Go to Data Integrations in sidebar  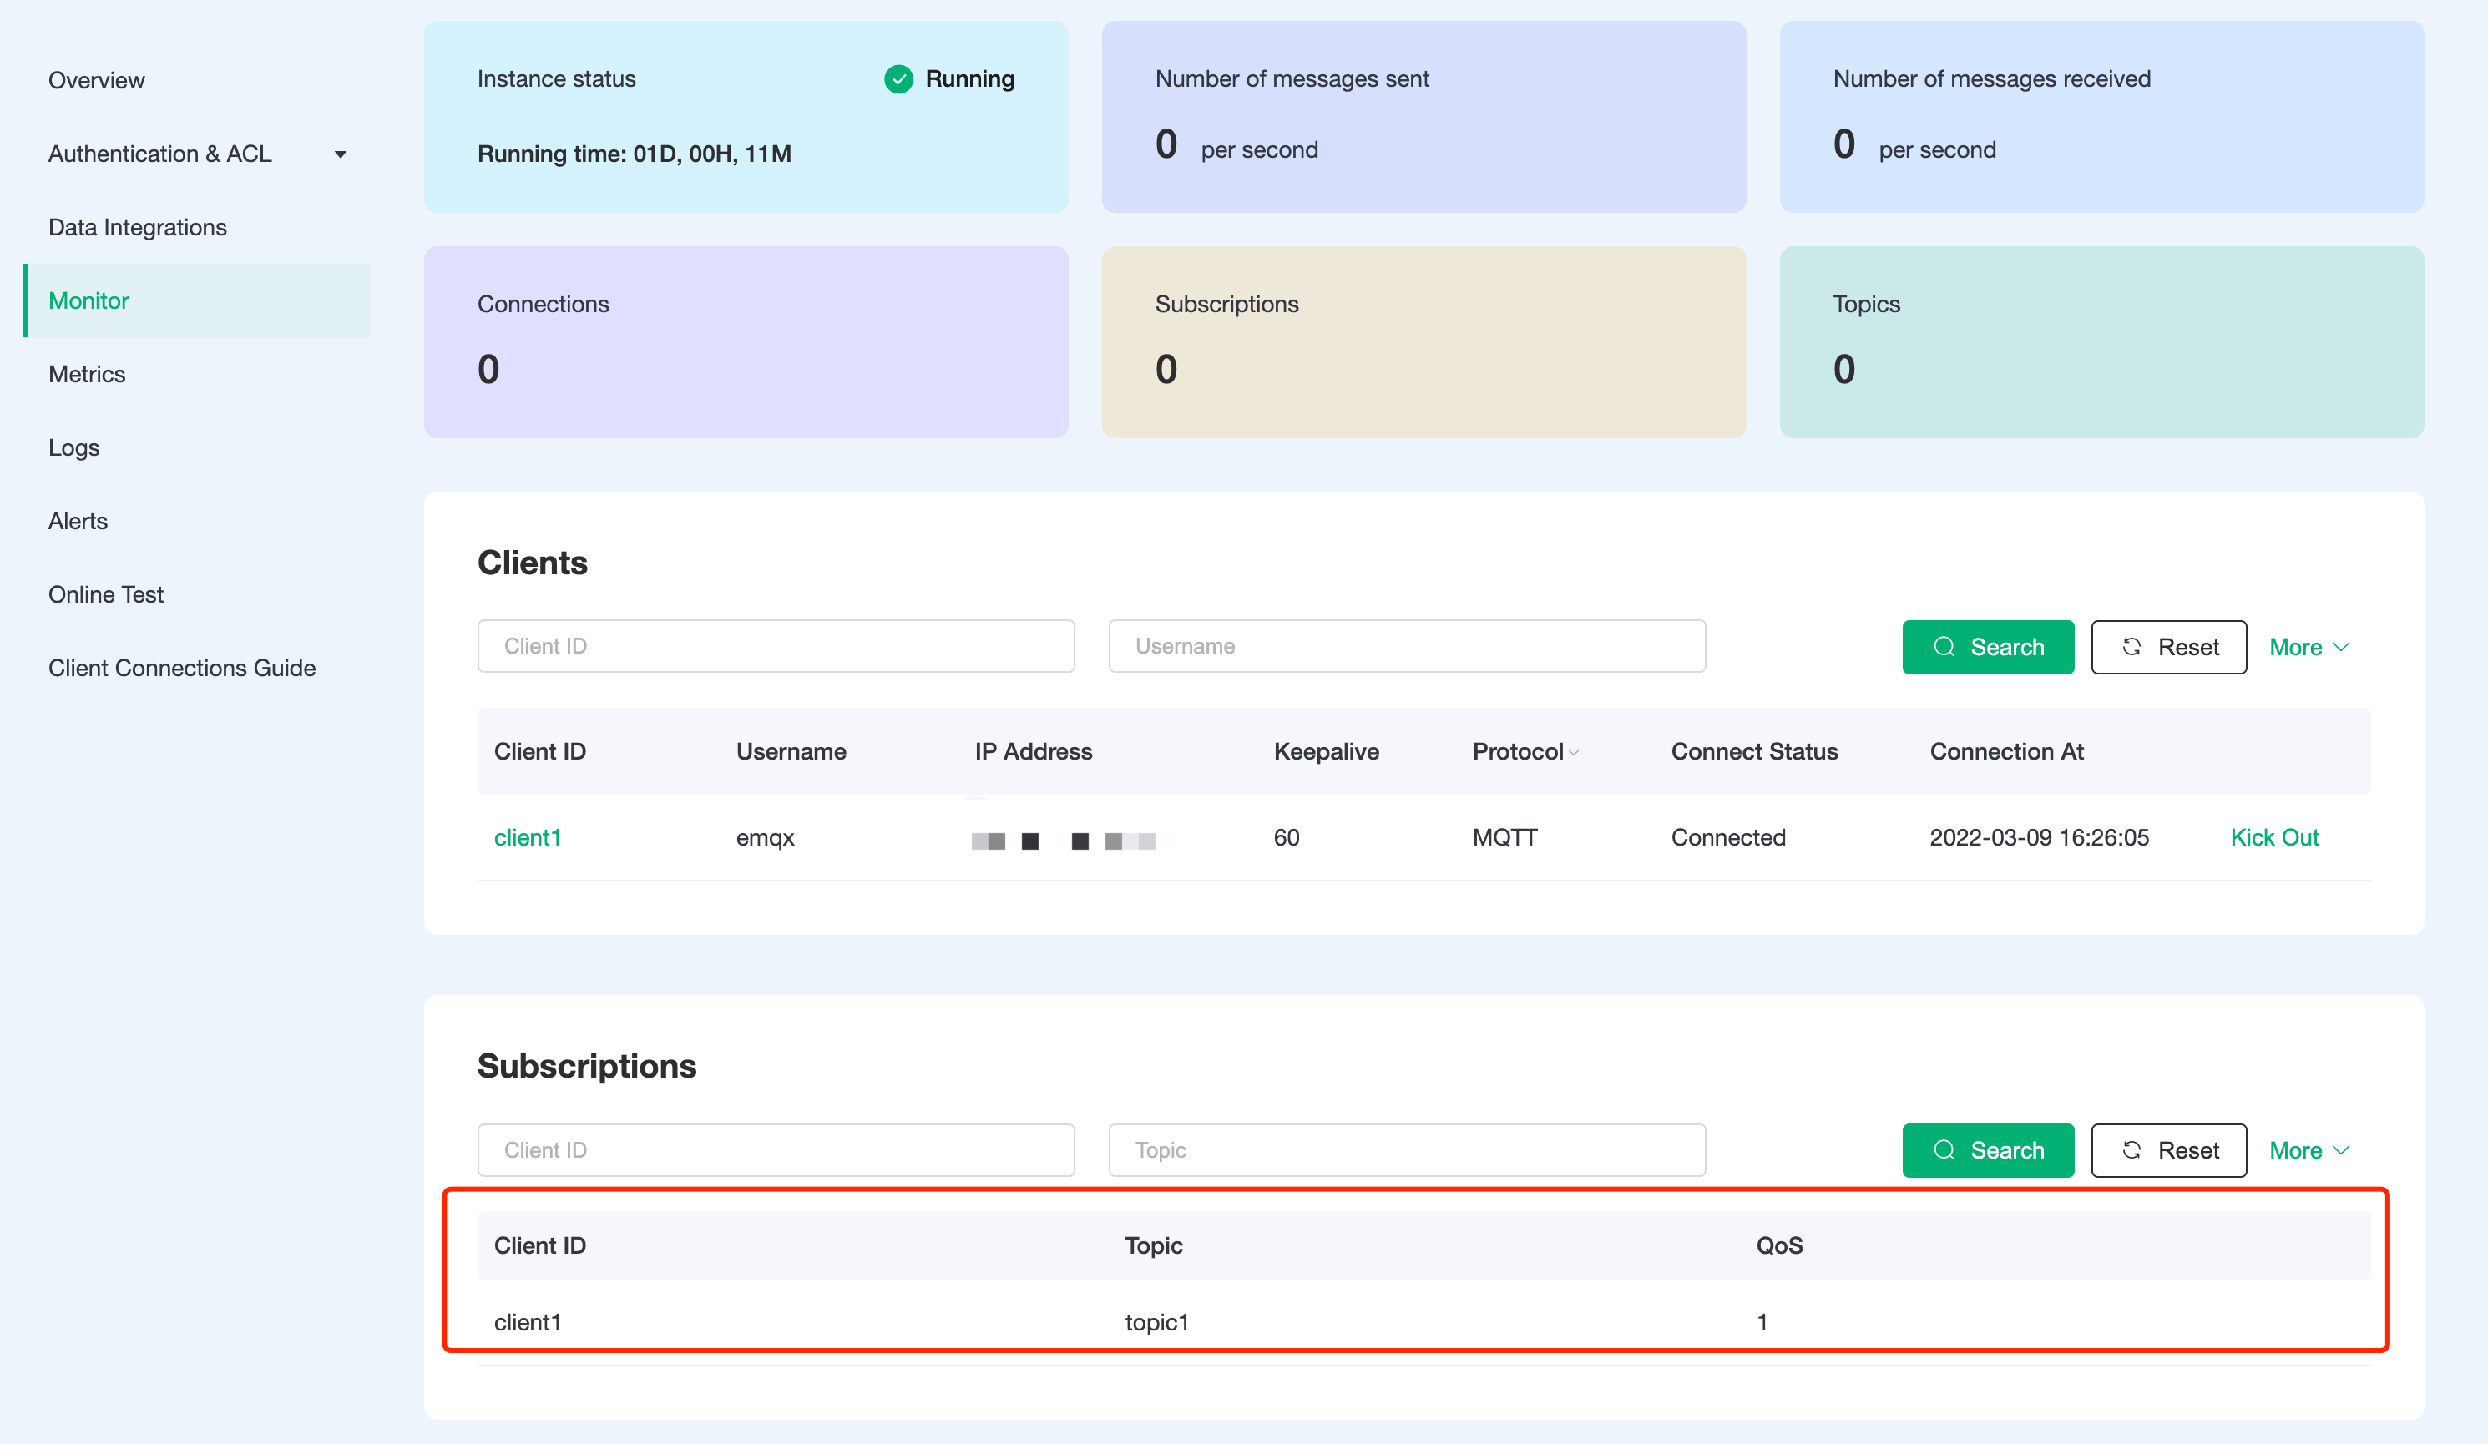pos(137,227)
